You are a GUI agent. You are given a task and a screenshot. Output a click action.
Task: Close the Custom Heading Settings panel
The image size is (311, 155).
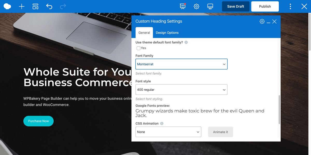(274, 21)
